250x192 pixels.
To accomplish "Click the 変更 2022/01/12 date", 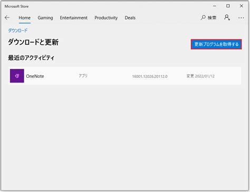I will coord(200,76).
